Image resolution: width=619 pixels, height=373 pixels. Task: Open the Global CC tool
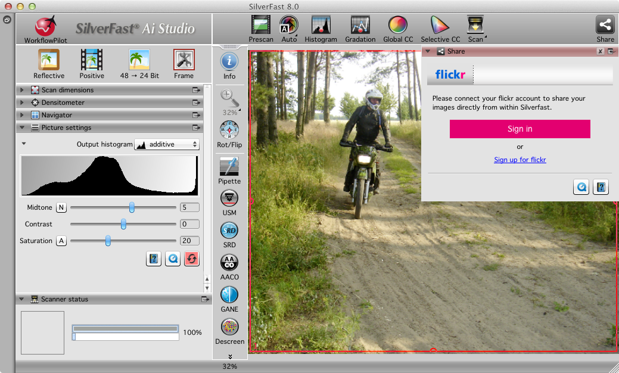tap(398, 26)
